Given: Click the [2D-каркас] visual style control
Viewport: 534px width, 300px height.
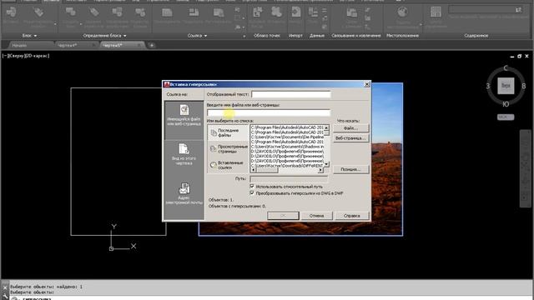Looking at the screenshot, I should coord(37,56).
